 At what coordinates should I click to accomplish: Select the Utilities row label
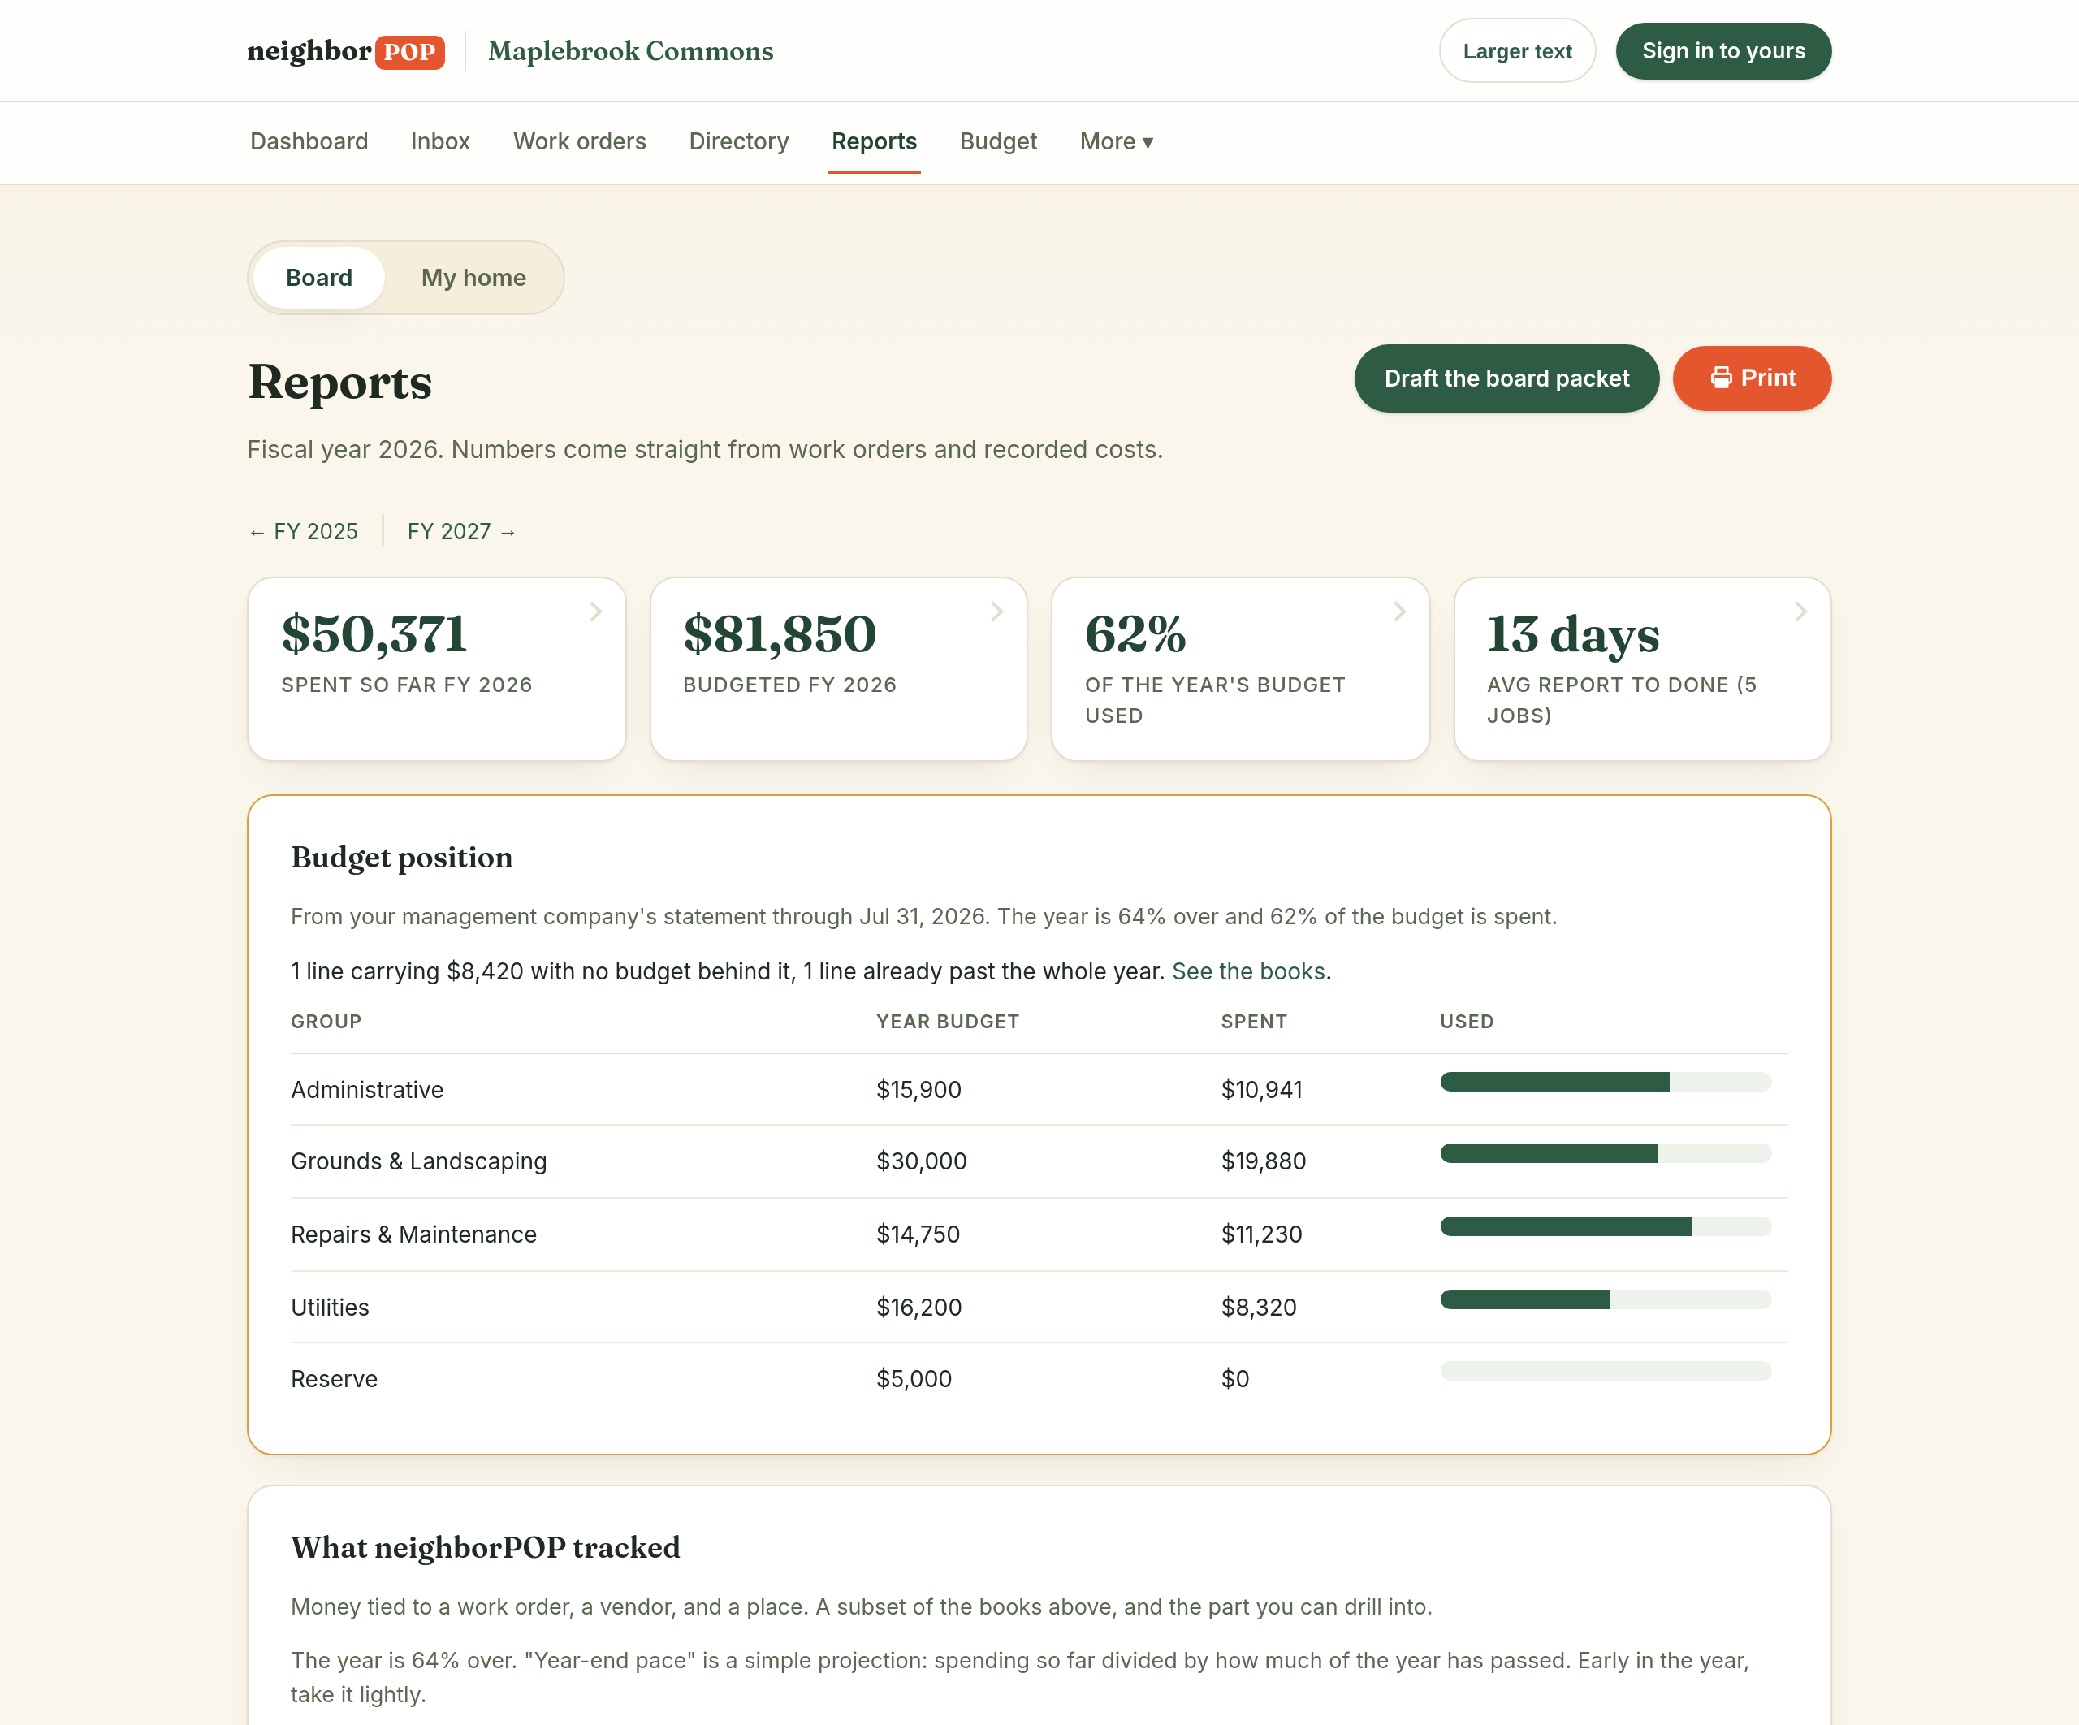[330, 1307]
